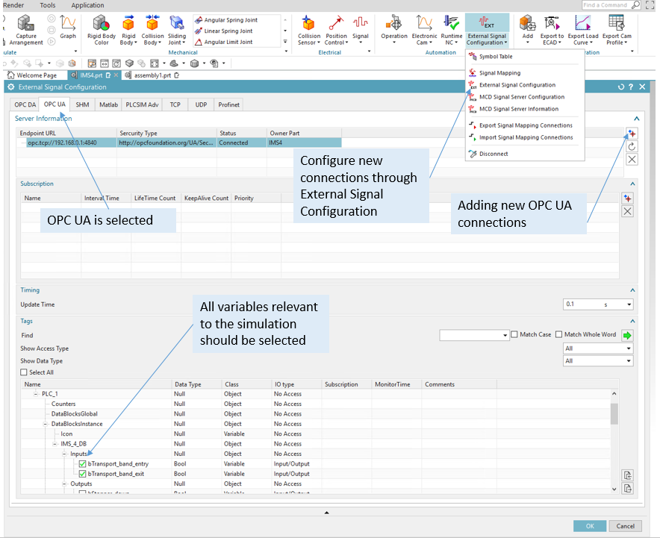660x538 pixels.
Task: Select the Collision Sensor tool
Action: 308,24
